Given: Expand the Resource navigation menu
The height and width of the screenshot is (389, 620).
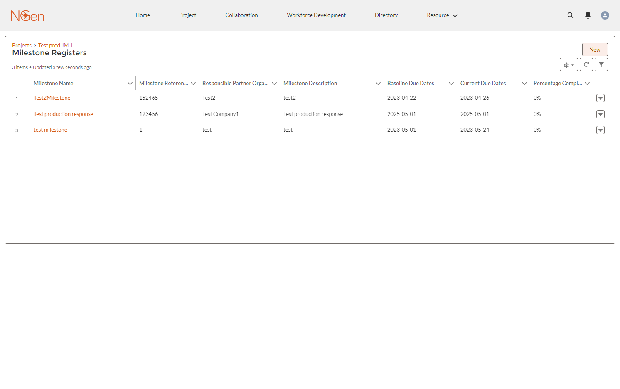Looking at the screenshot, I should coord(442,15).
